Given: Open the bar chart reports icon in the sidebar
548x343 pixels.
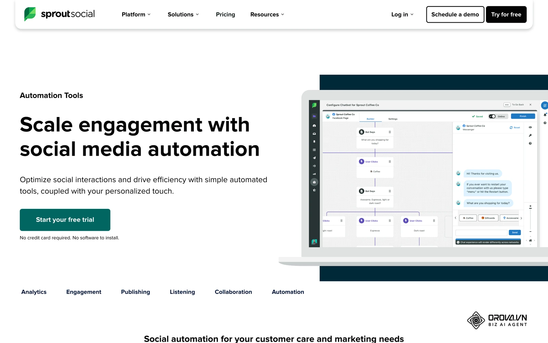Looking at the screenshot, I should pos(314,174).
